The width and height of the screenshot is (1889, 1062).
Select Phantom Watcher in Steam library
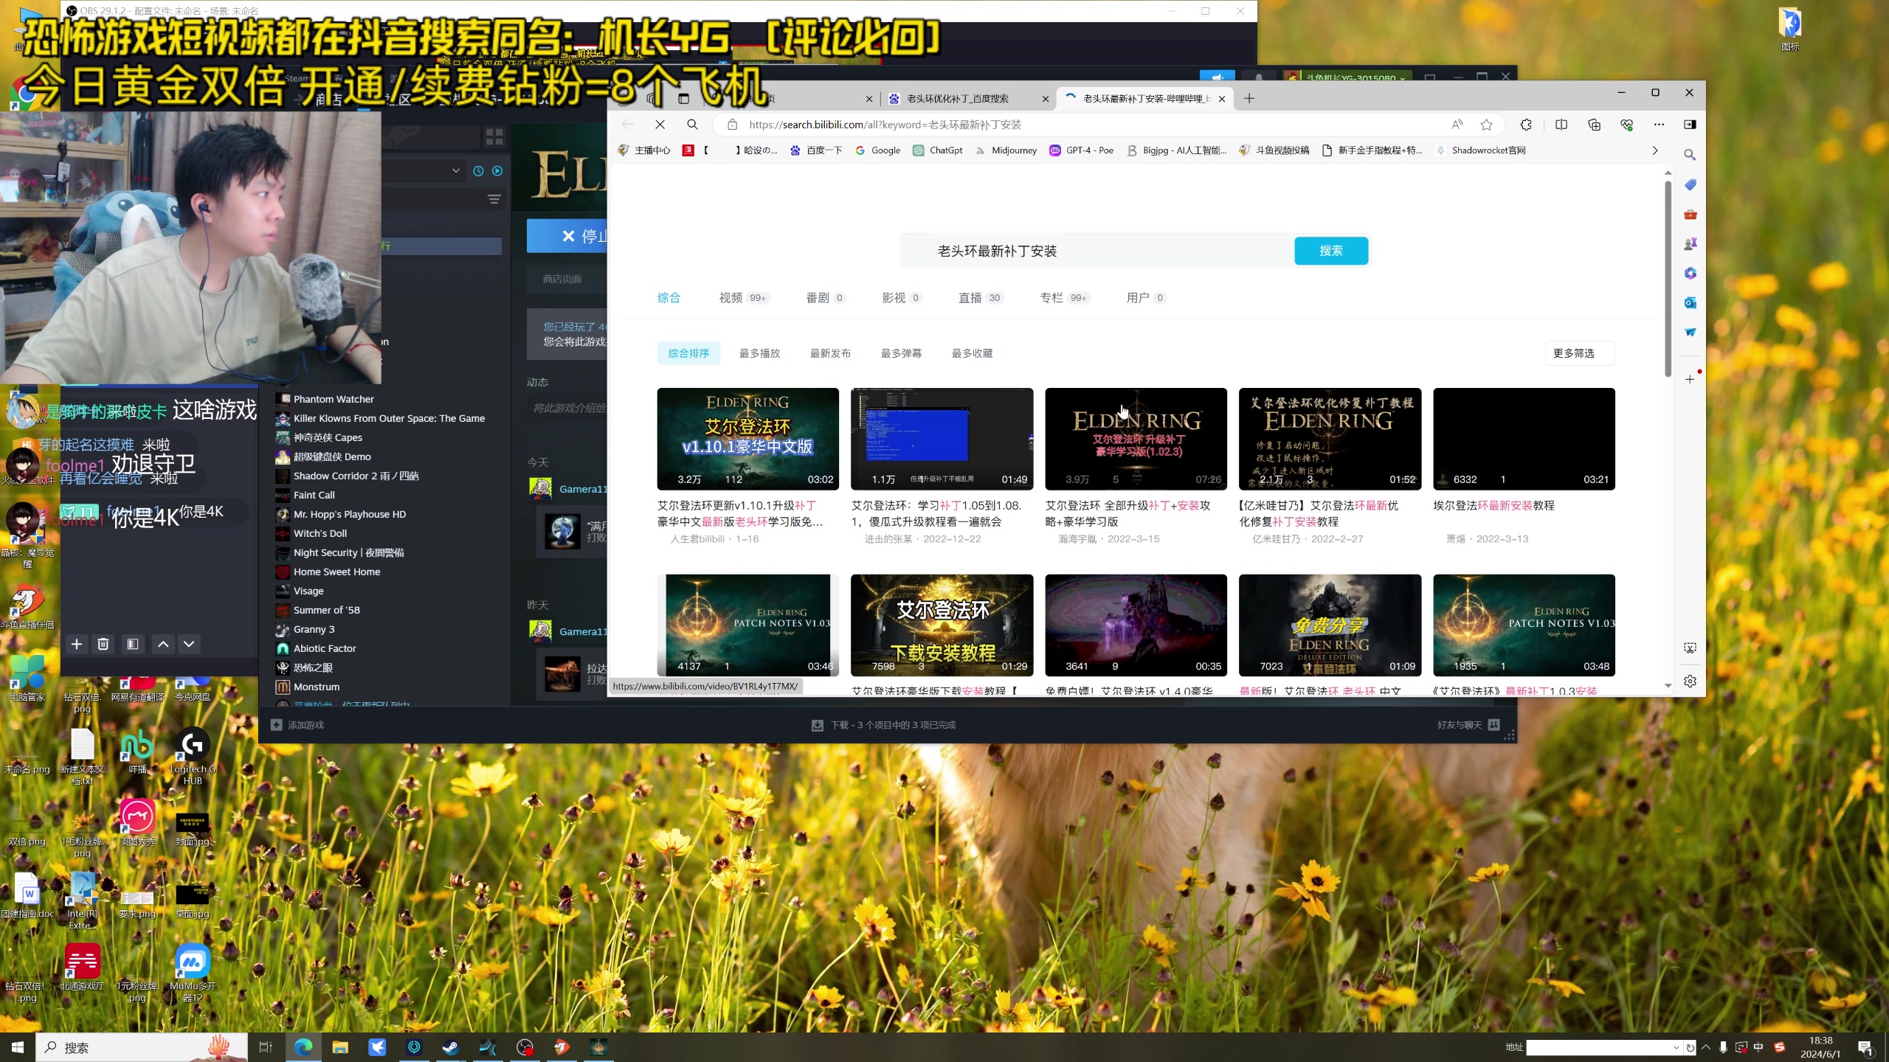334,399
